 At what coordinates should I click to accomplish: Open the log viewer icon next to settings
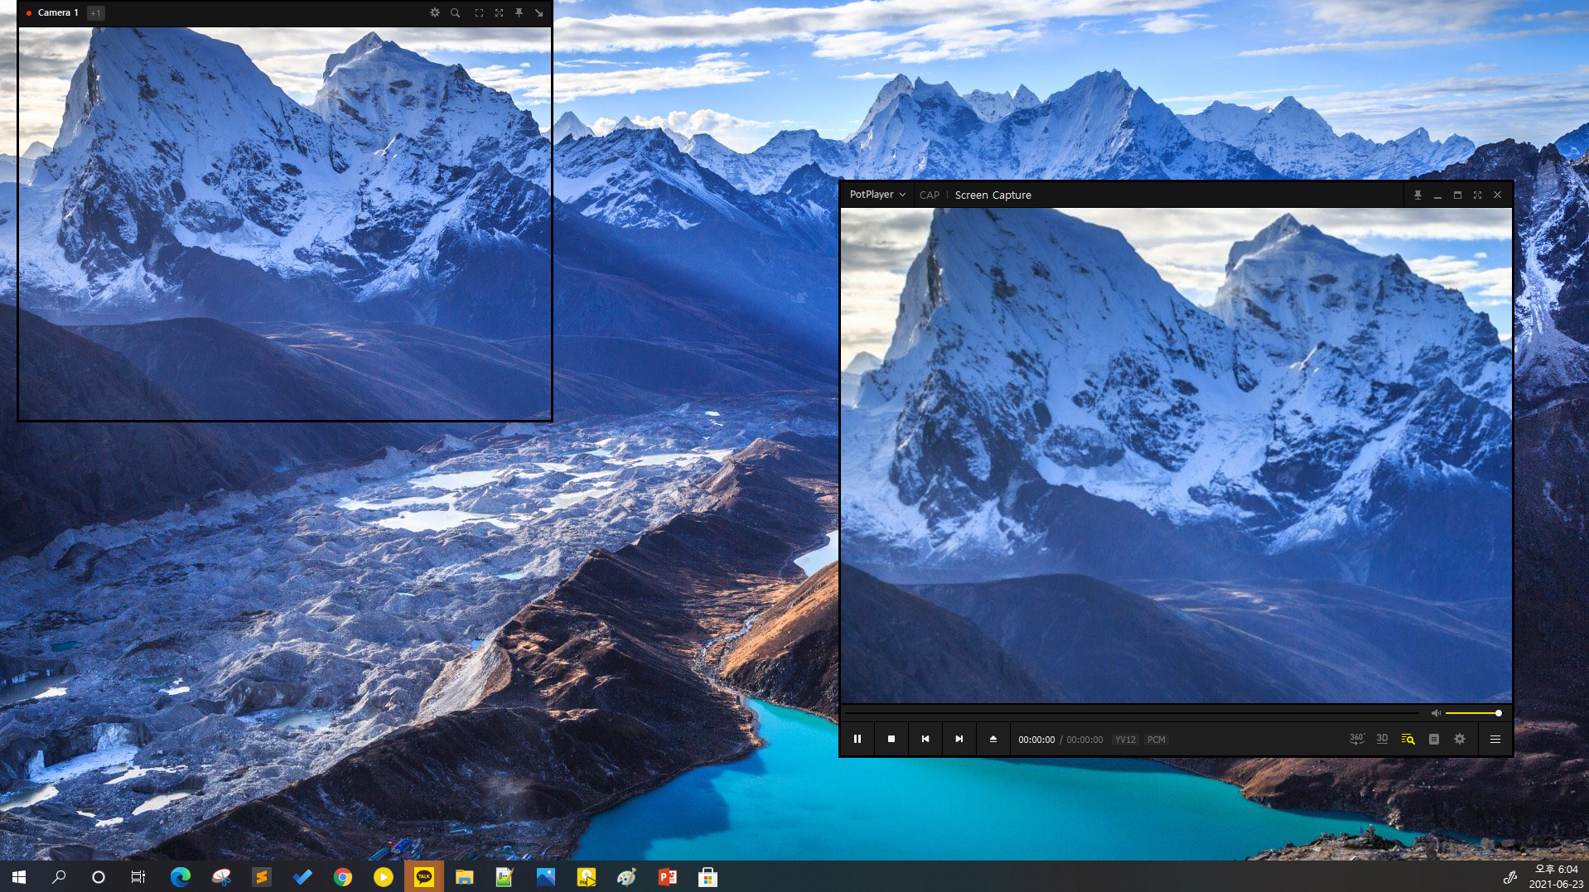tap(1434, 739)
